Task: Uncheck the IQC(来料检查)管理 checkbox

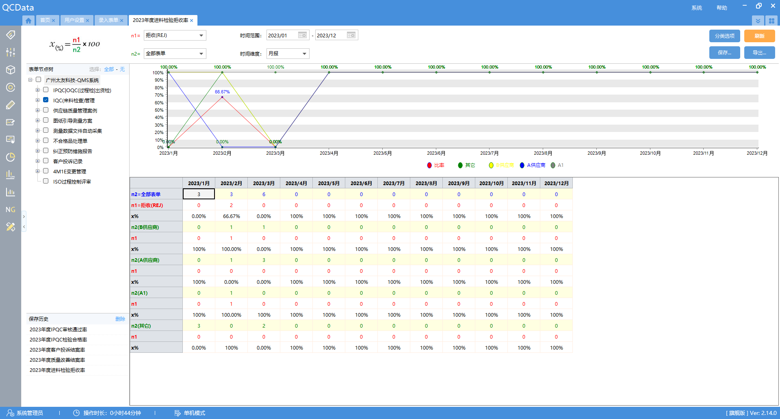Action: click(46, 100)
